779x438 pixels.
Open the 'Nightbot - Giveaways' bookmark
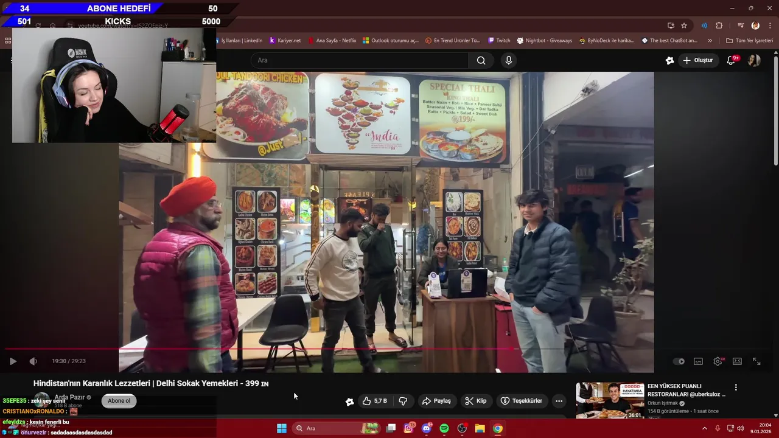545,41
